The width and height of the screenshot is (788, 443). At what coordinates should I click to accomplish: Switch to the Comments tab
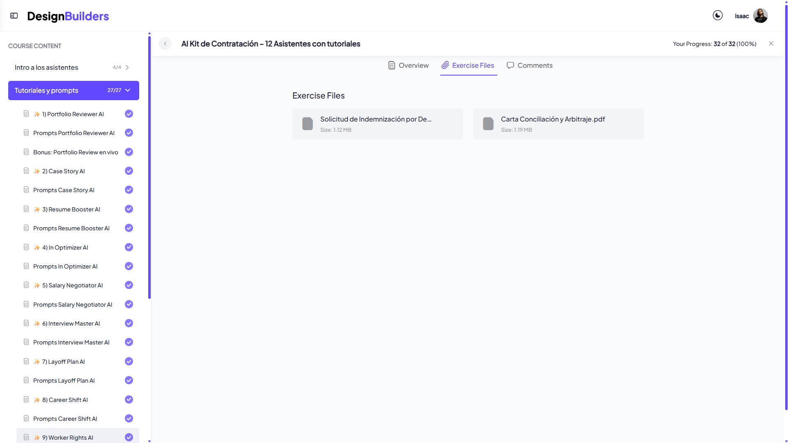(529, 65)
